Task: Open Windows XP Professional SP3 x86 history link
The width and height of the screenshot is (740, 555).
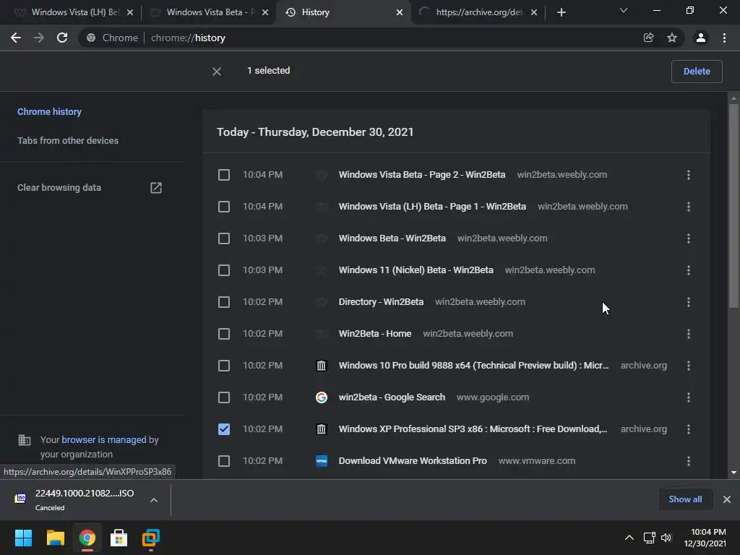Action: coord(473,429)
